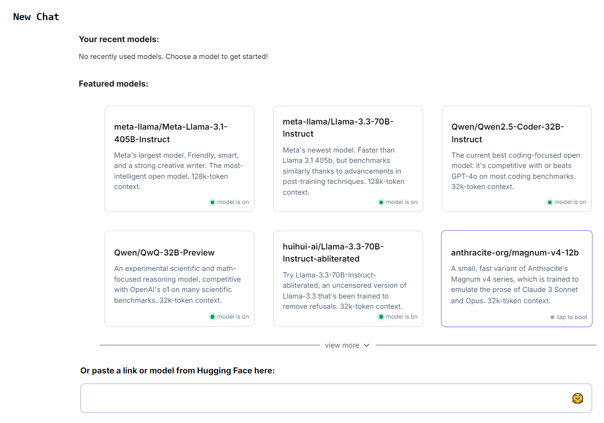Screen dimensions: 604x423
Task: Click the gray dot beside tap to boot
Action: point(552,317)
